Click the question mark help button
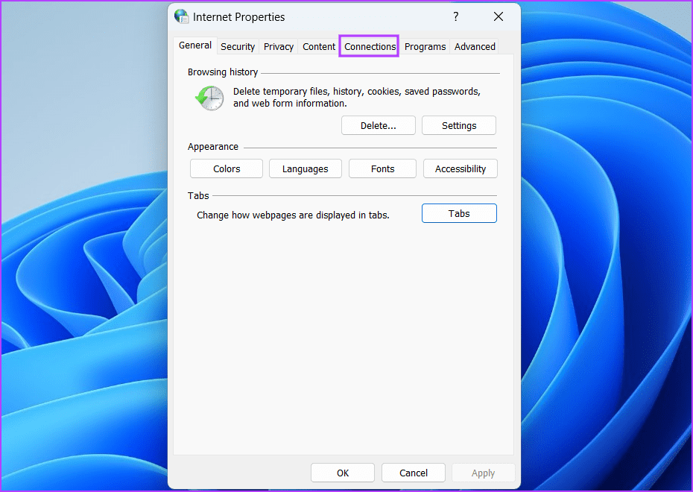693x492 pixels. (455, 17)
